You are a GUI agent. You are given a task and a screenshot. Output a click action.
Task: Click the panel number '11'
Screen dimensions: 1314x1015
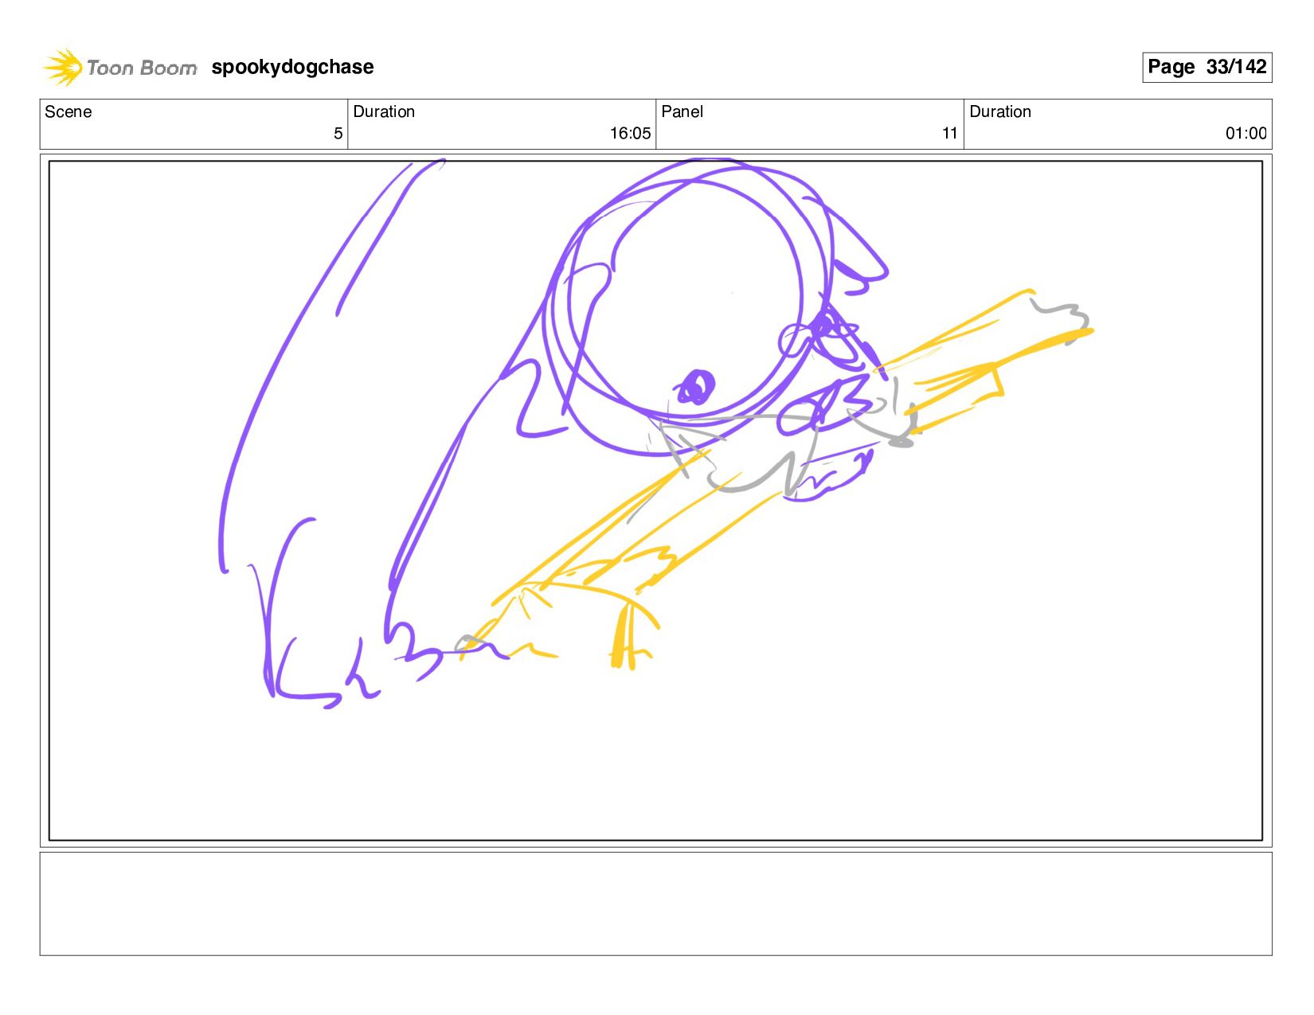tap(949, 134)
